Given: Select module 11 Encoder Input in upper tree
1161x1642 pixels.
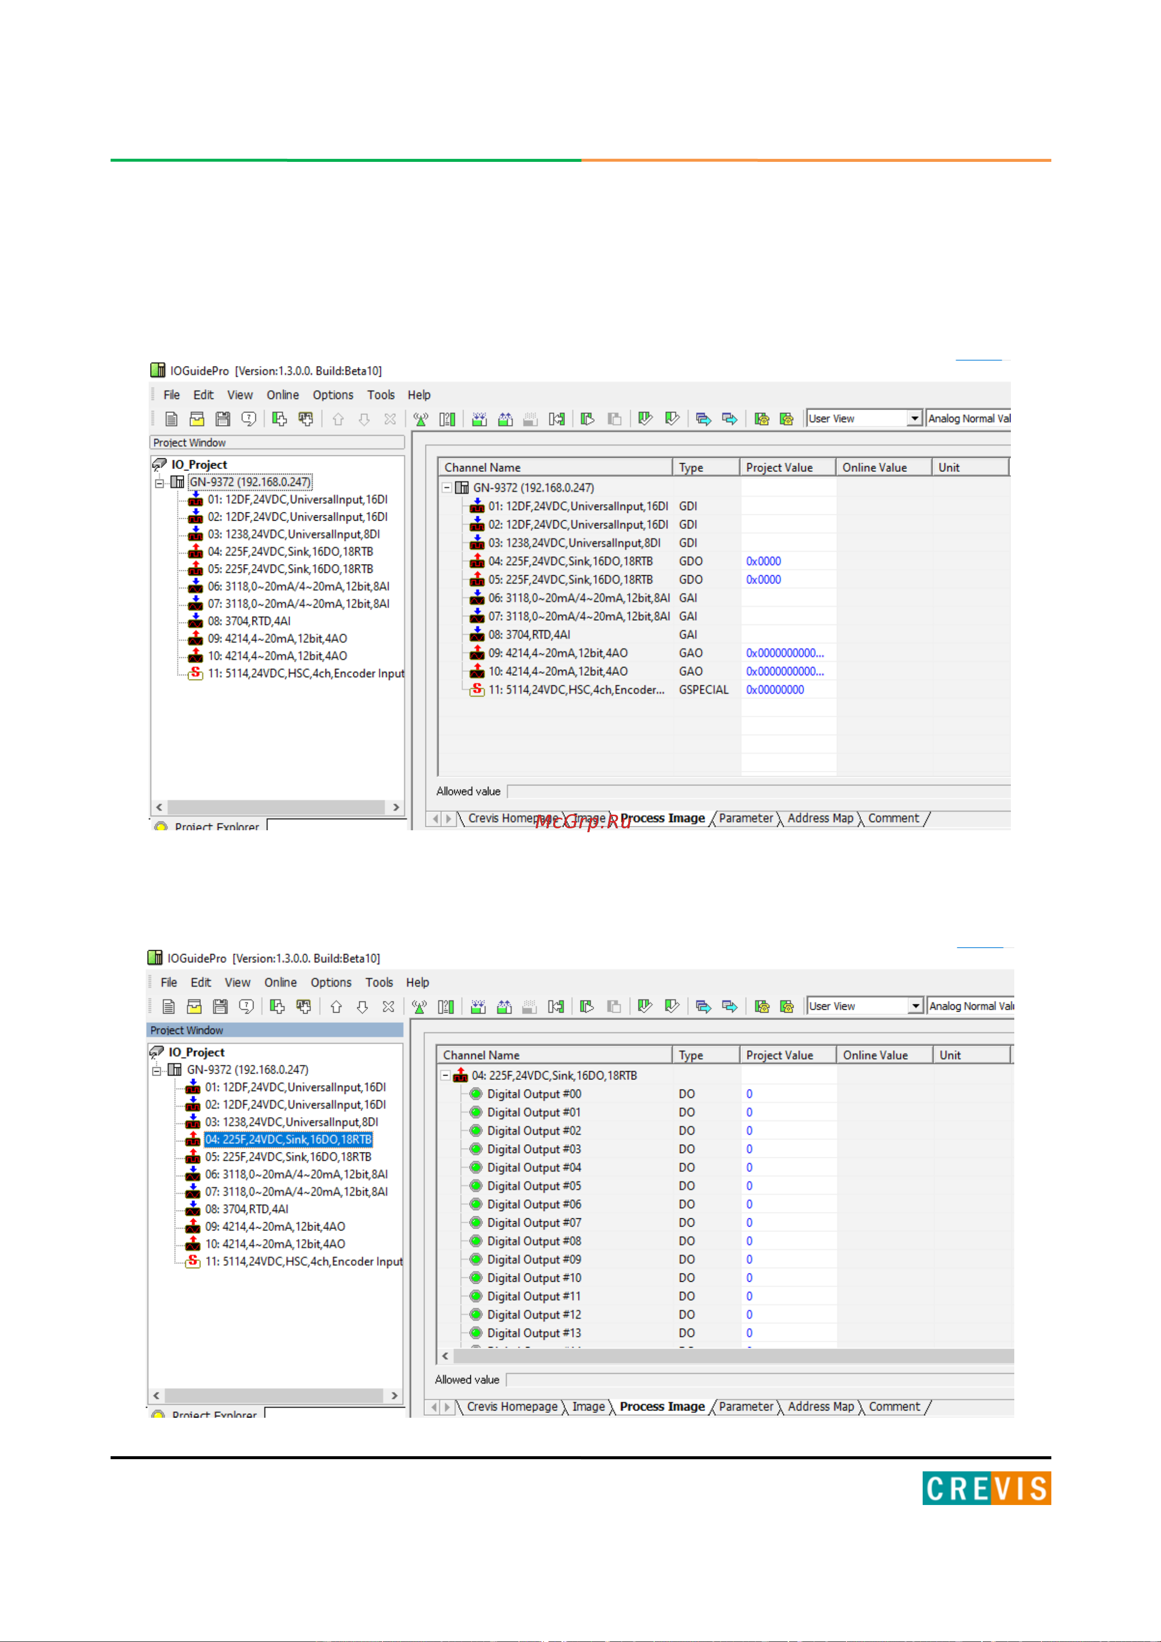Looking at the screenshot, I should 305,674.
